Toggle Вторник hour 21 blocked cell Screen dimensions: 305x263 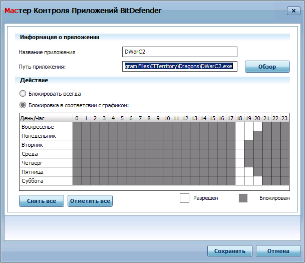[x=266, y=145]
